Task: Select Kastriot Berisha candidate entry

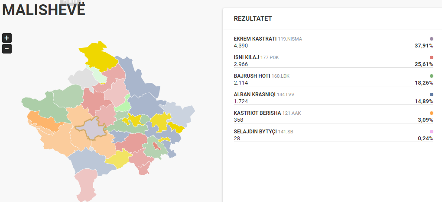Action: tap(334, 116)
